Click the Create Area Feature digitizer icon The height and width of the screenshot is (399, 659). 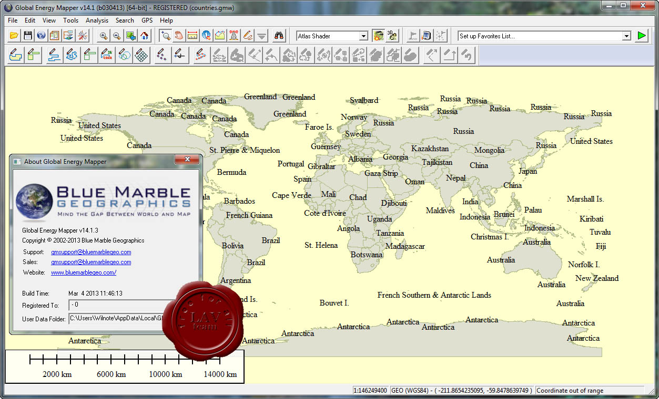pyautogui.click(x=15, y=55)
